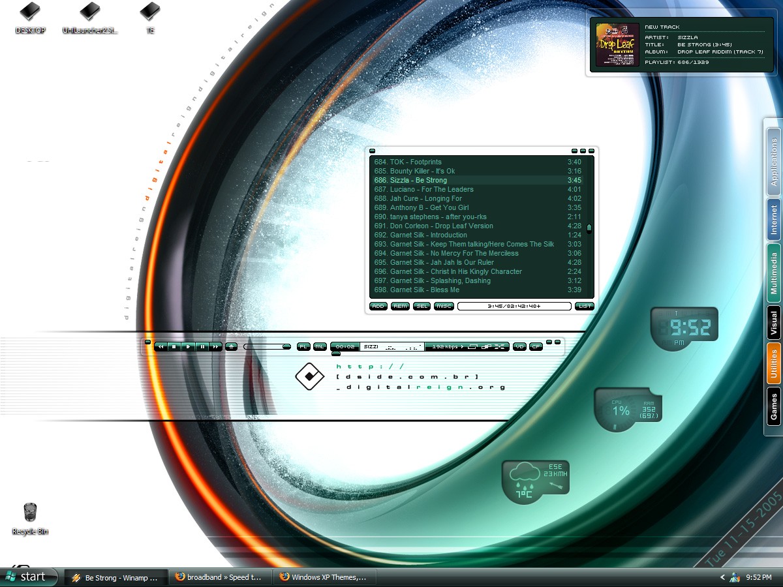The height and width of the screenshot is (587, 783).
Task: Switch to 'broadband » Speed t...' Firefox window
Action: point(221,577)
